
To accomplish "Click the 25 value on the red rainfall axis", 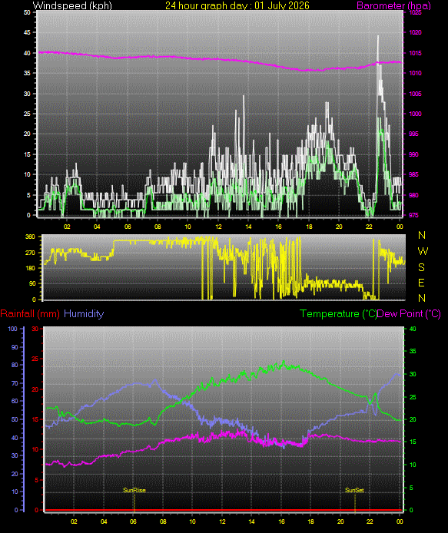I will click(35, 359).
